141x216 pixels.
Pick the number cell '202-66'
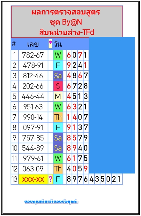coord(33,86)
